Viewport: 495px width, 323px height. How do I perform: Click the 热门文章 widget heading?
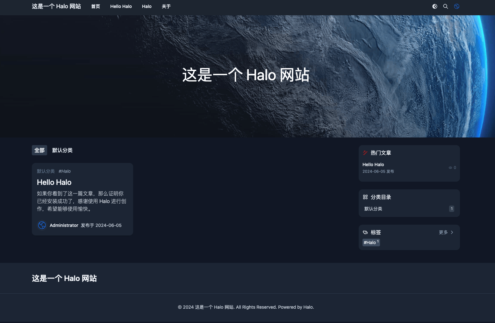coord(381,153)
